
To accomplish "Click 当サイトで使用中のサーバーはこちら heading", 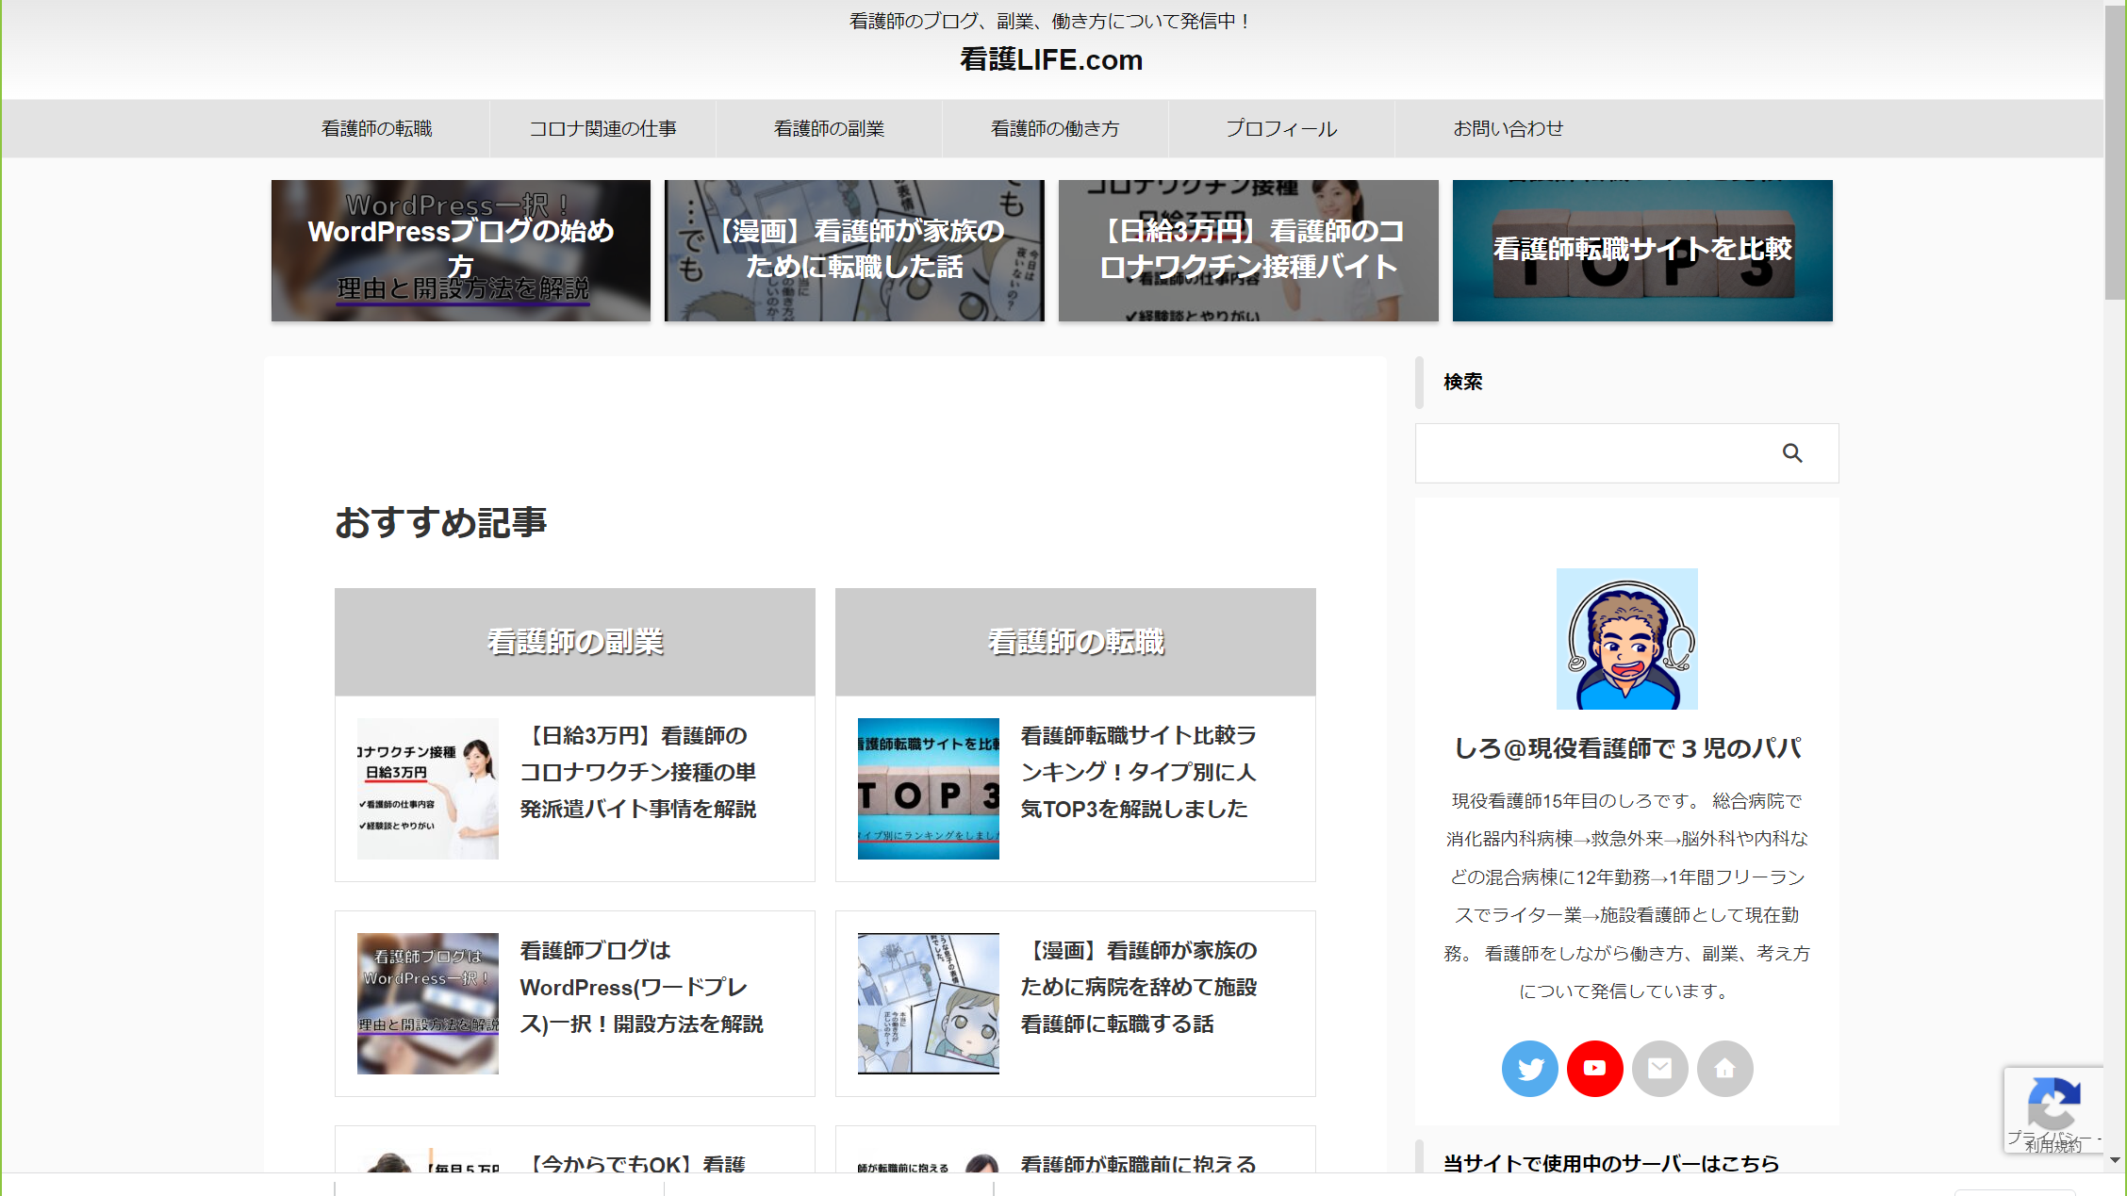I will (1611, 1163).
